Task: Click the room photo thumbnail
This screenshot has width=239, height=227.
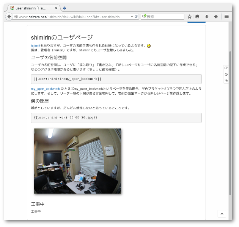Action: coord(77,161)
